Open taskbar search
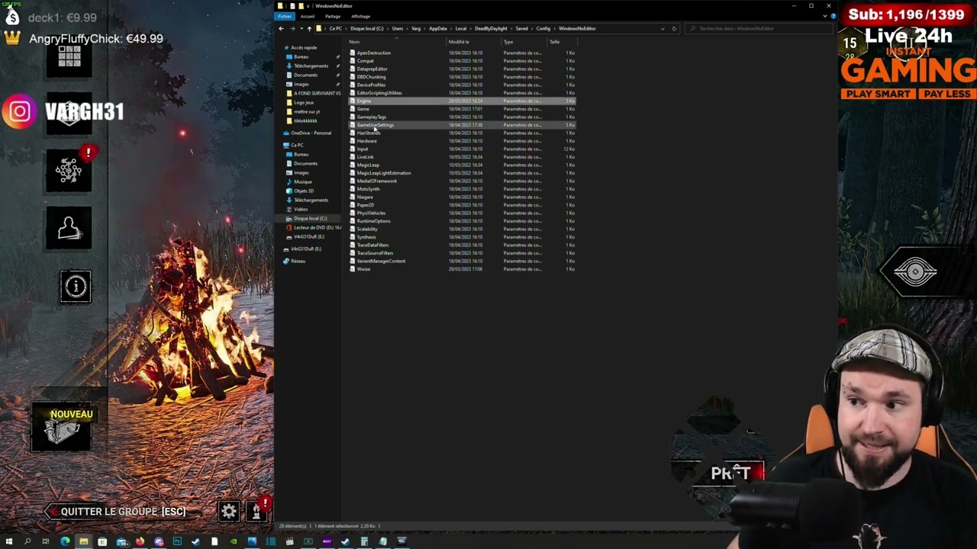 coord(27,541)
